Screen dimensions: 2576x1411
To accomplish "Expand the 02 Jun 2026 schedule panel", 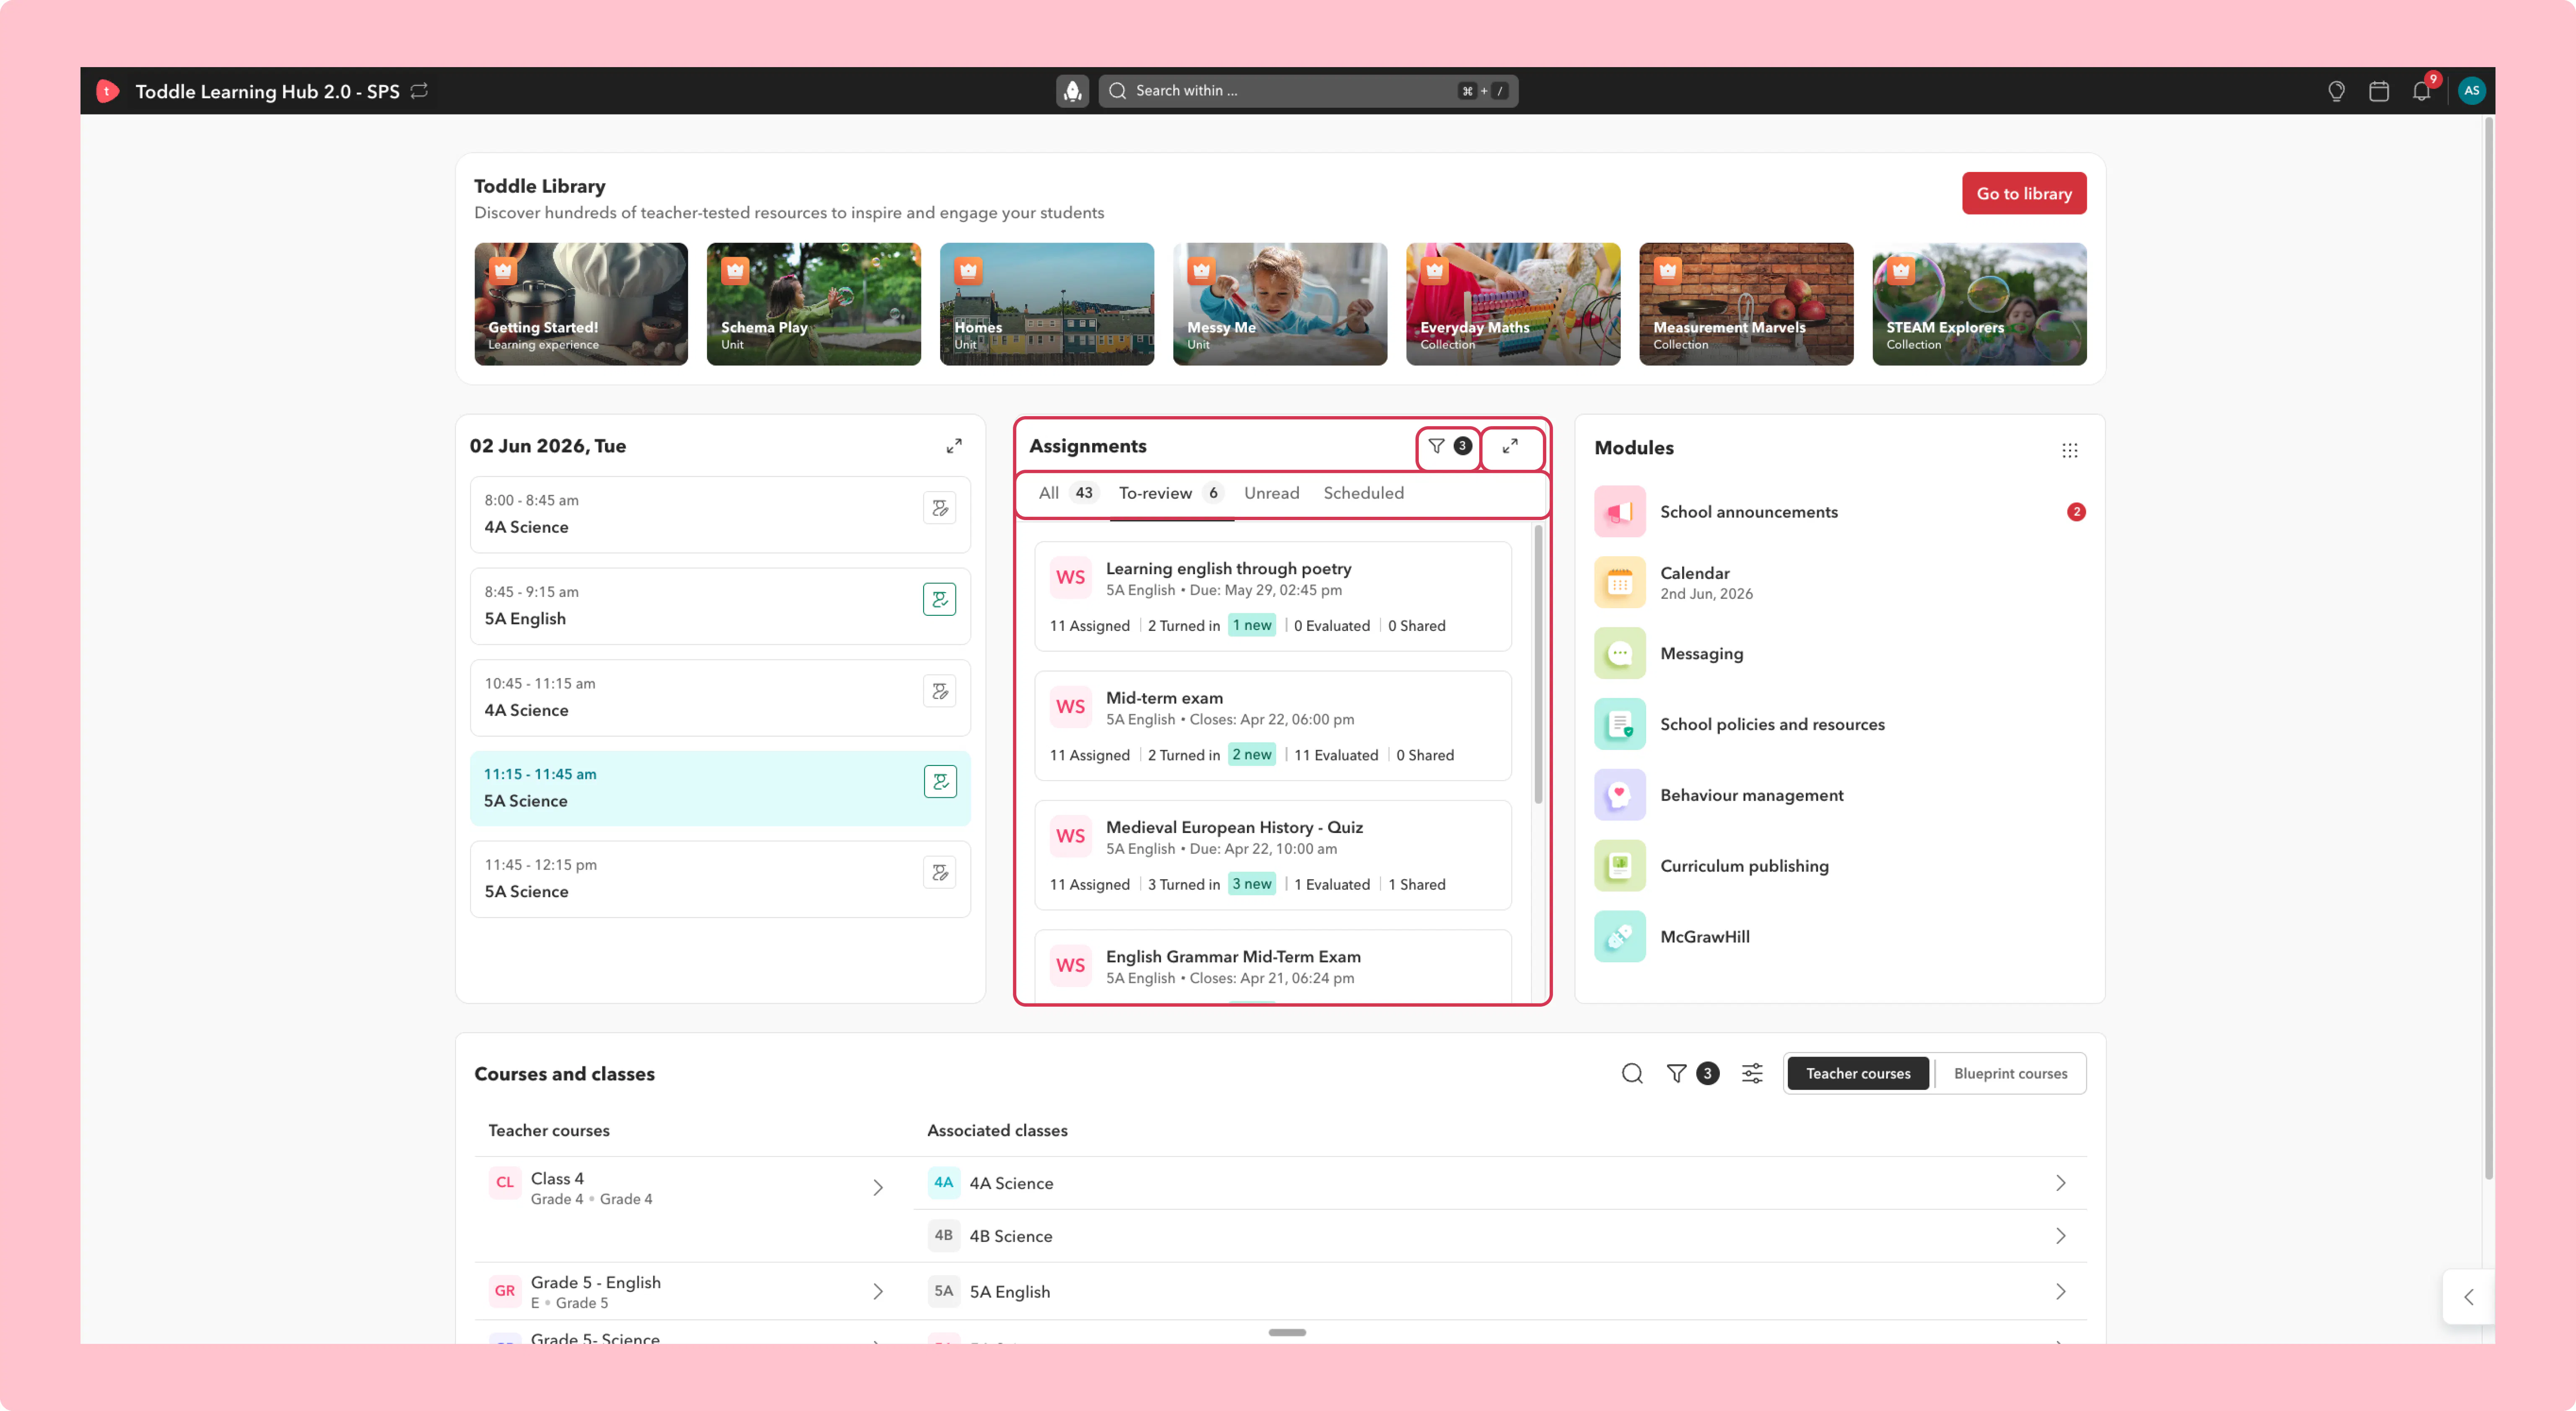I will pyautogui.click(x=954, y=446).
